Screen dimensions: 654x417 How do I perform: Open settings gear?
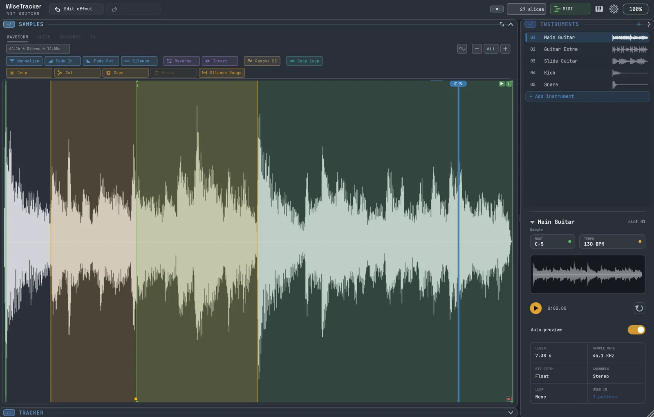(x=614, y=9)
